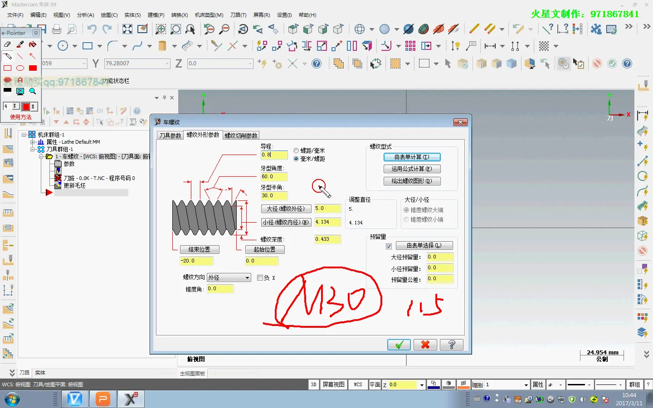Open the 刀路(T) menu
Screen dimensions: 653x408
[238, 15]
